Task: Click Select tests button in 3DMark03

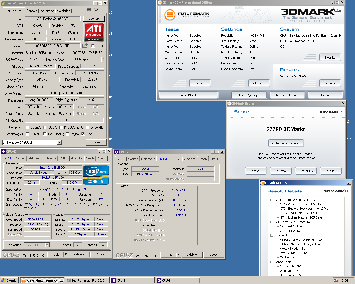Action: point(200,83)
